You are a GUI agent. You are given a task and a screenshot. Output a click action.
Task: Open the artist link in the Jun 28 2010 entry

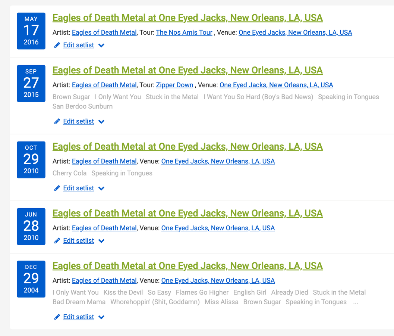point(104,228)
